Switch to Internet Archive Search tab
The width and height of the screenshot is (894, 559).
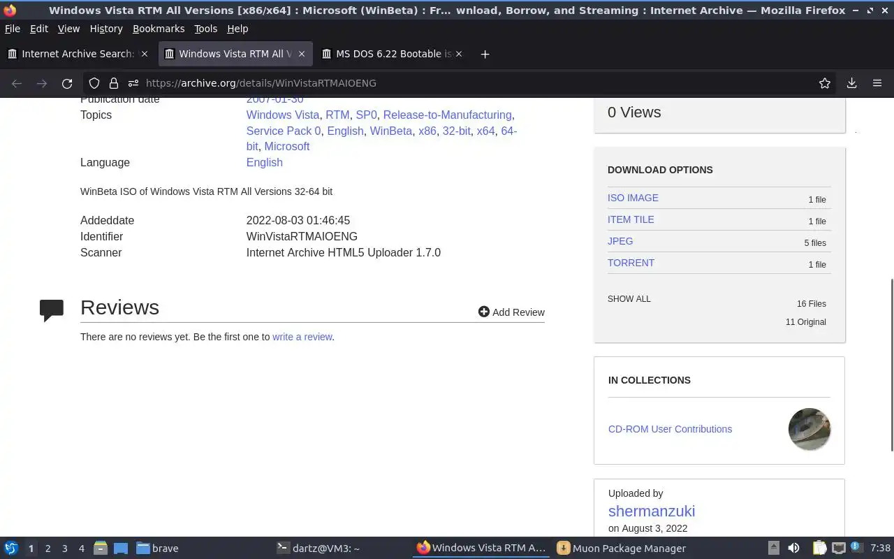[77, 54]
